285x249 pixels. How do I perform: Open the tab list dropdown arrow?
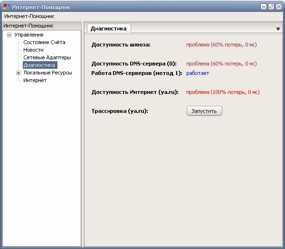click(x=278, y=29)
